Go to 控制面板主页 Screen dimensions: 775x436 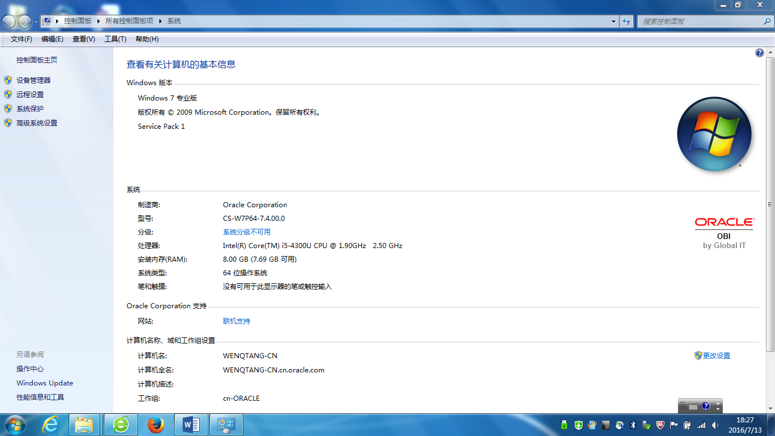coord(37,60)
